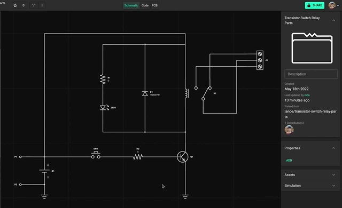Select the ground symbol below transistor Q1

point(185,197)
